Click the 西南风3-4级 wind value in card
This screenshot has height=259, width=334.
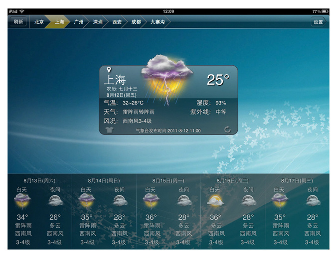[x=137, y=121]
